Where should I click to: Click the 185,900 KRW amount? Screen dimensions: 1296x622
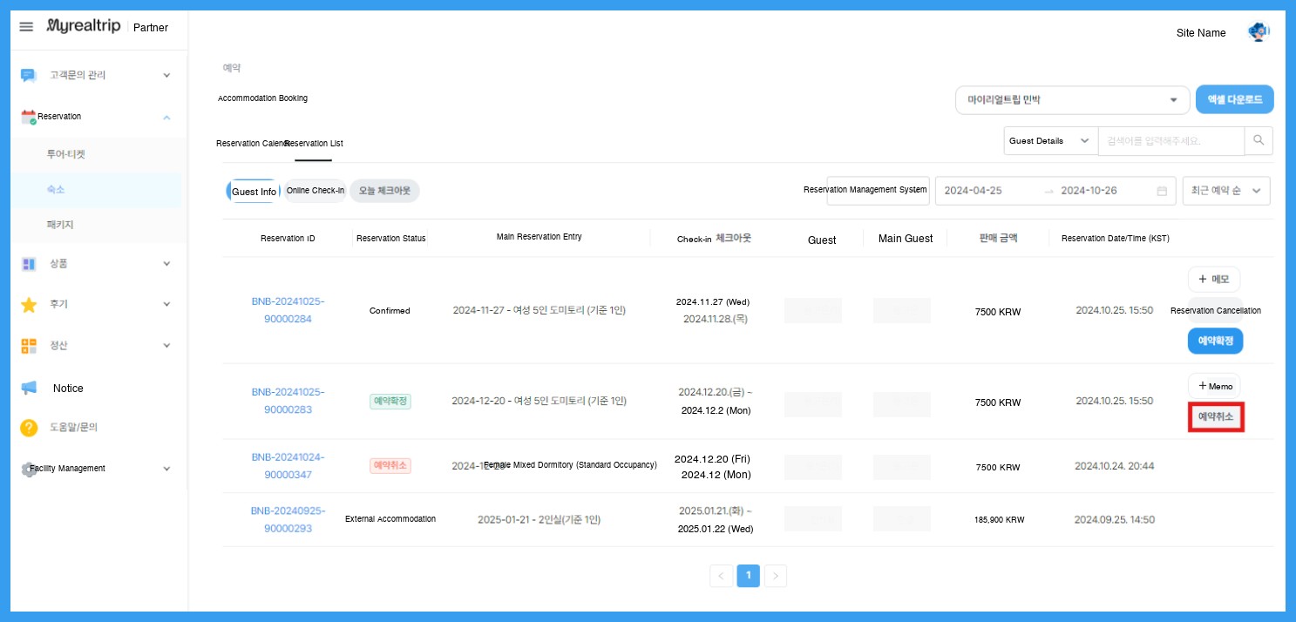pos(999,520)
